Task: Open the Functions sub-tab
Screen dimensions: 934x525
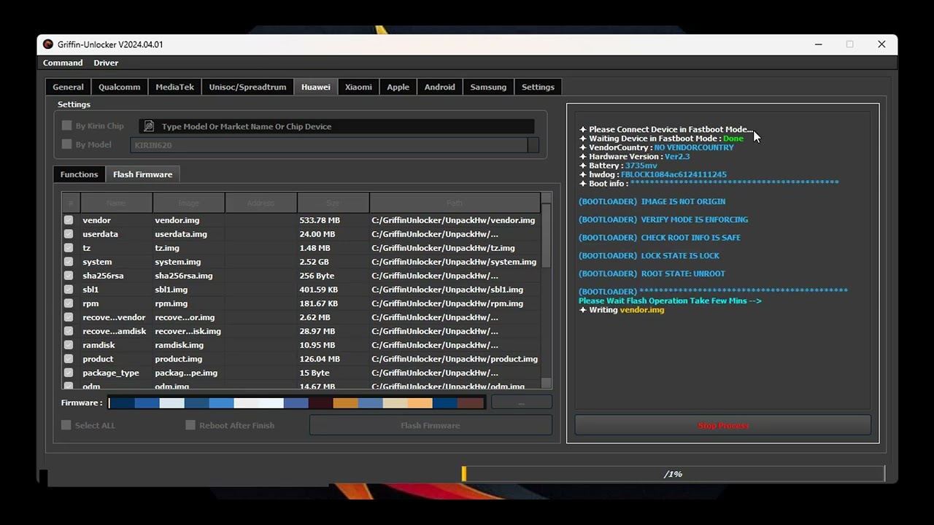Action: pos(79,174)
